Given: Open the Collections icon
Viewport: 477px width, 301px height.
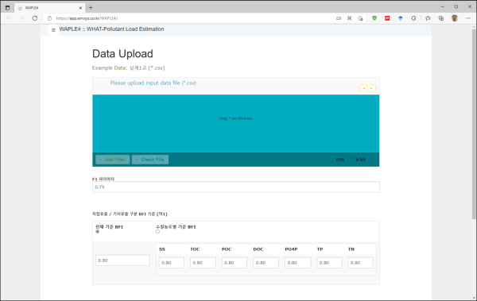Looking at the screenshot, I should tap(441, 18).
